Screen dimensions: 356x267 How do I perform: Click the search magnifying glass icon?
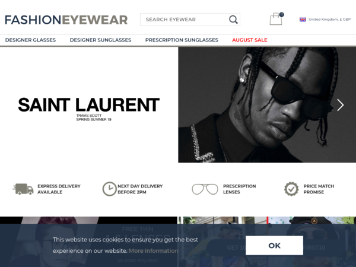pos(233,20)
